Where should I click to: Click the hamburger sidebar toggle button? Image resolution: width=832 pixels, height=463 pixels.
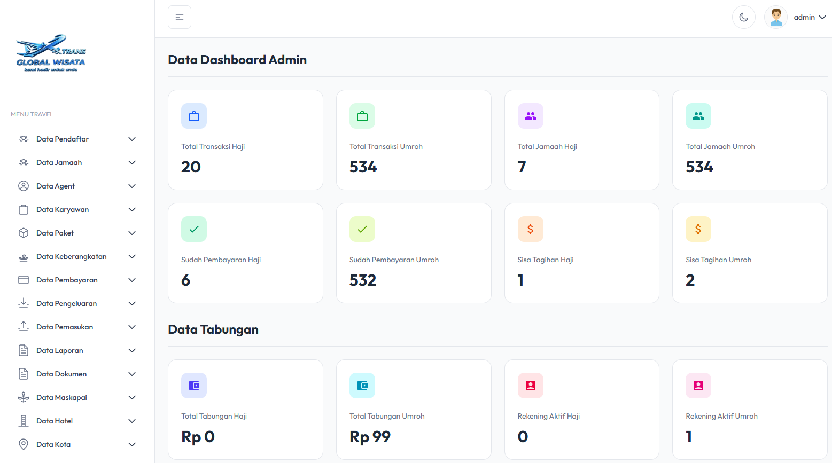tap(180, 17)
